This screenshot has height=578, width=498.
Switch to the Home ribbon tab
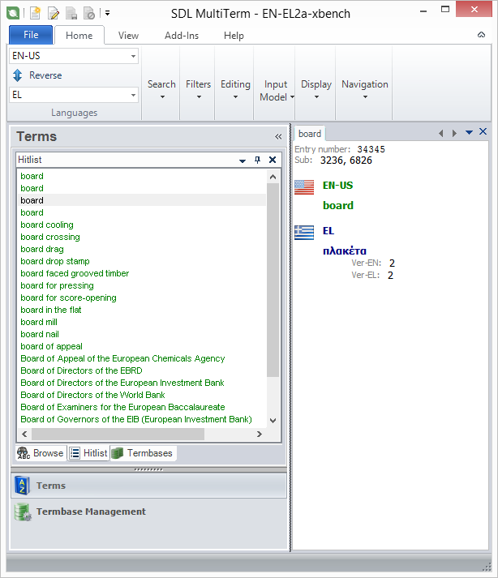click(79, 36)
